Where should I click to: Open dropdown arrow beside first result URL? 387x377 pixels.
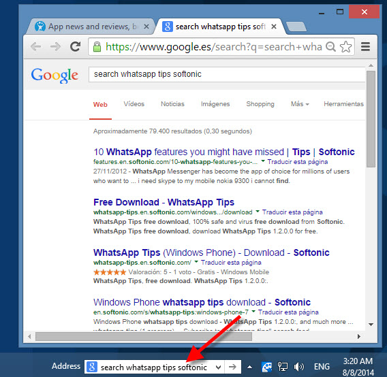point(263,161)
